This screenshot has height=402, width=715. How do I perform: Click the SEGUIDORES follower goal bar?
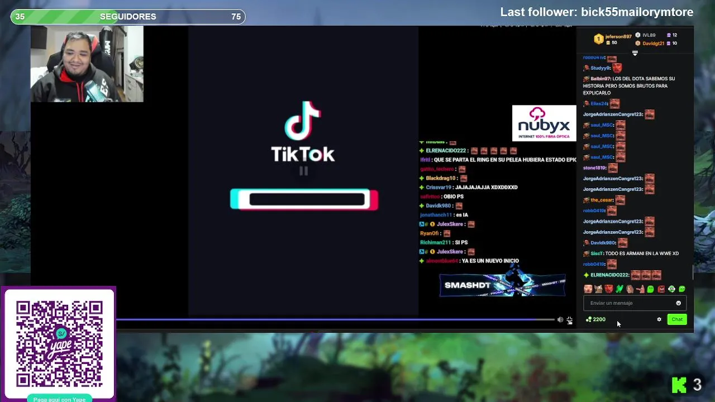click(128, 17)
